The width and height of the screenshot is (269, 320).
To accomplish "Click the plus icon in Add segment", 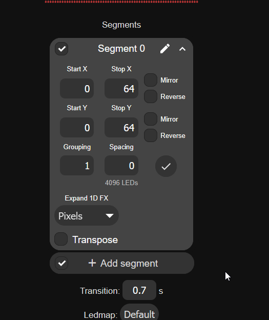I will coord(92,263).
